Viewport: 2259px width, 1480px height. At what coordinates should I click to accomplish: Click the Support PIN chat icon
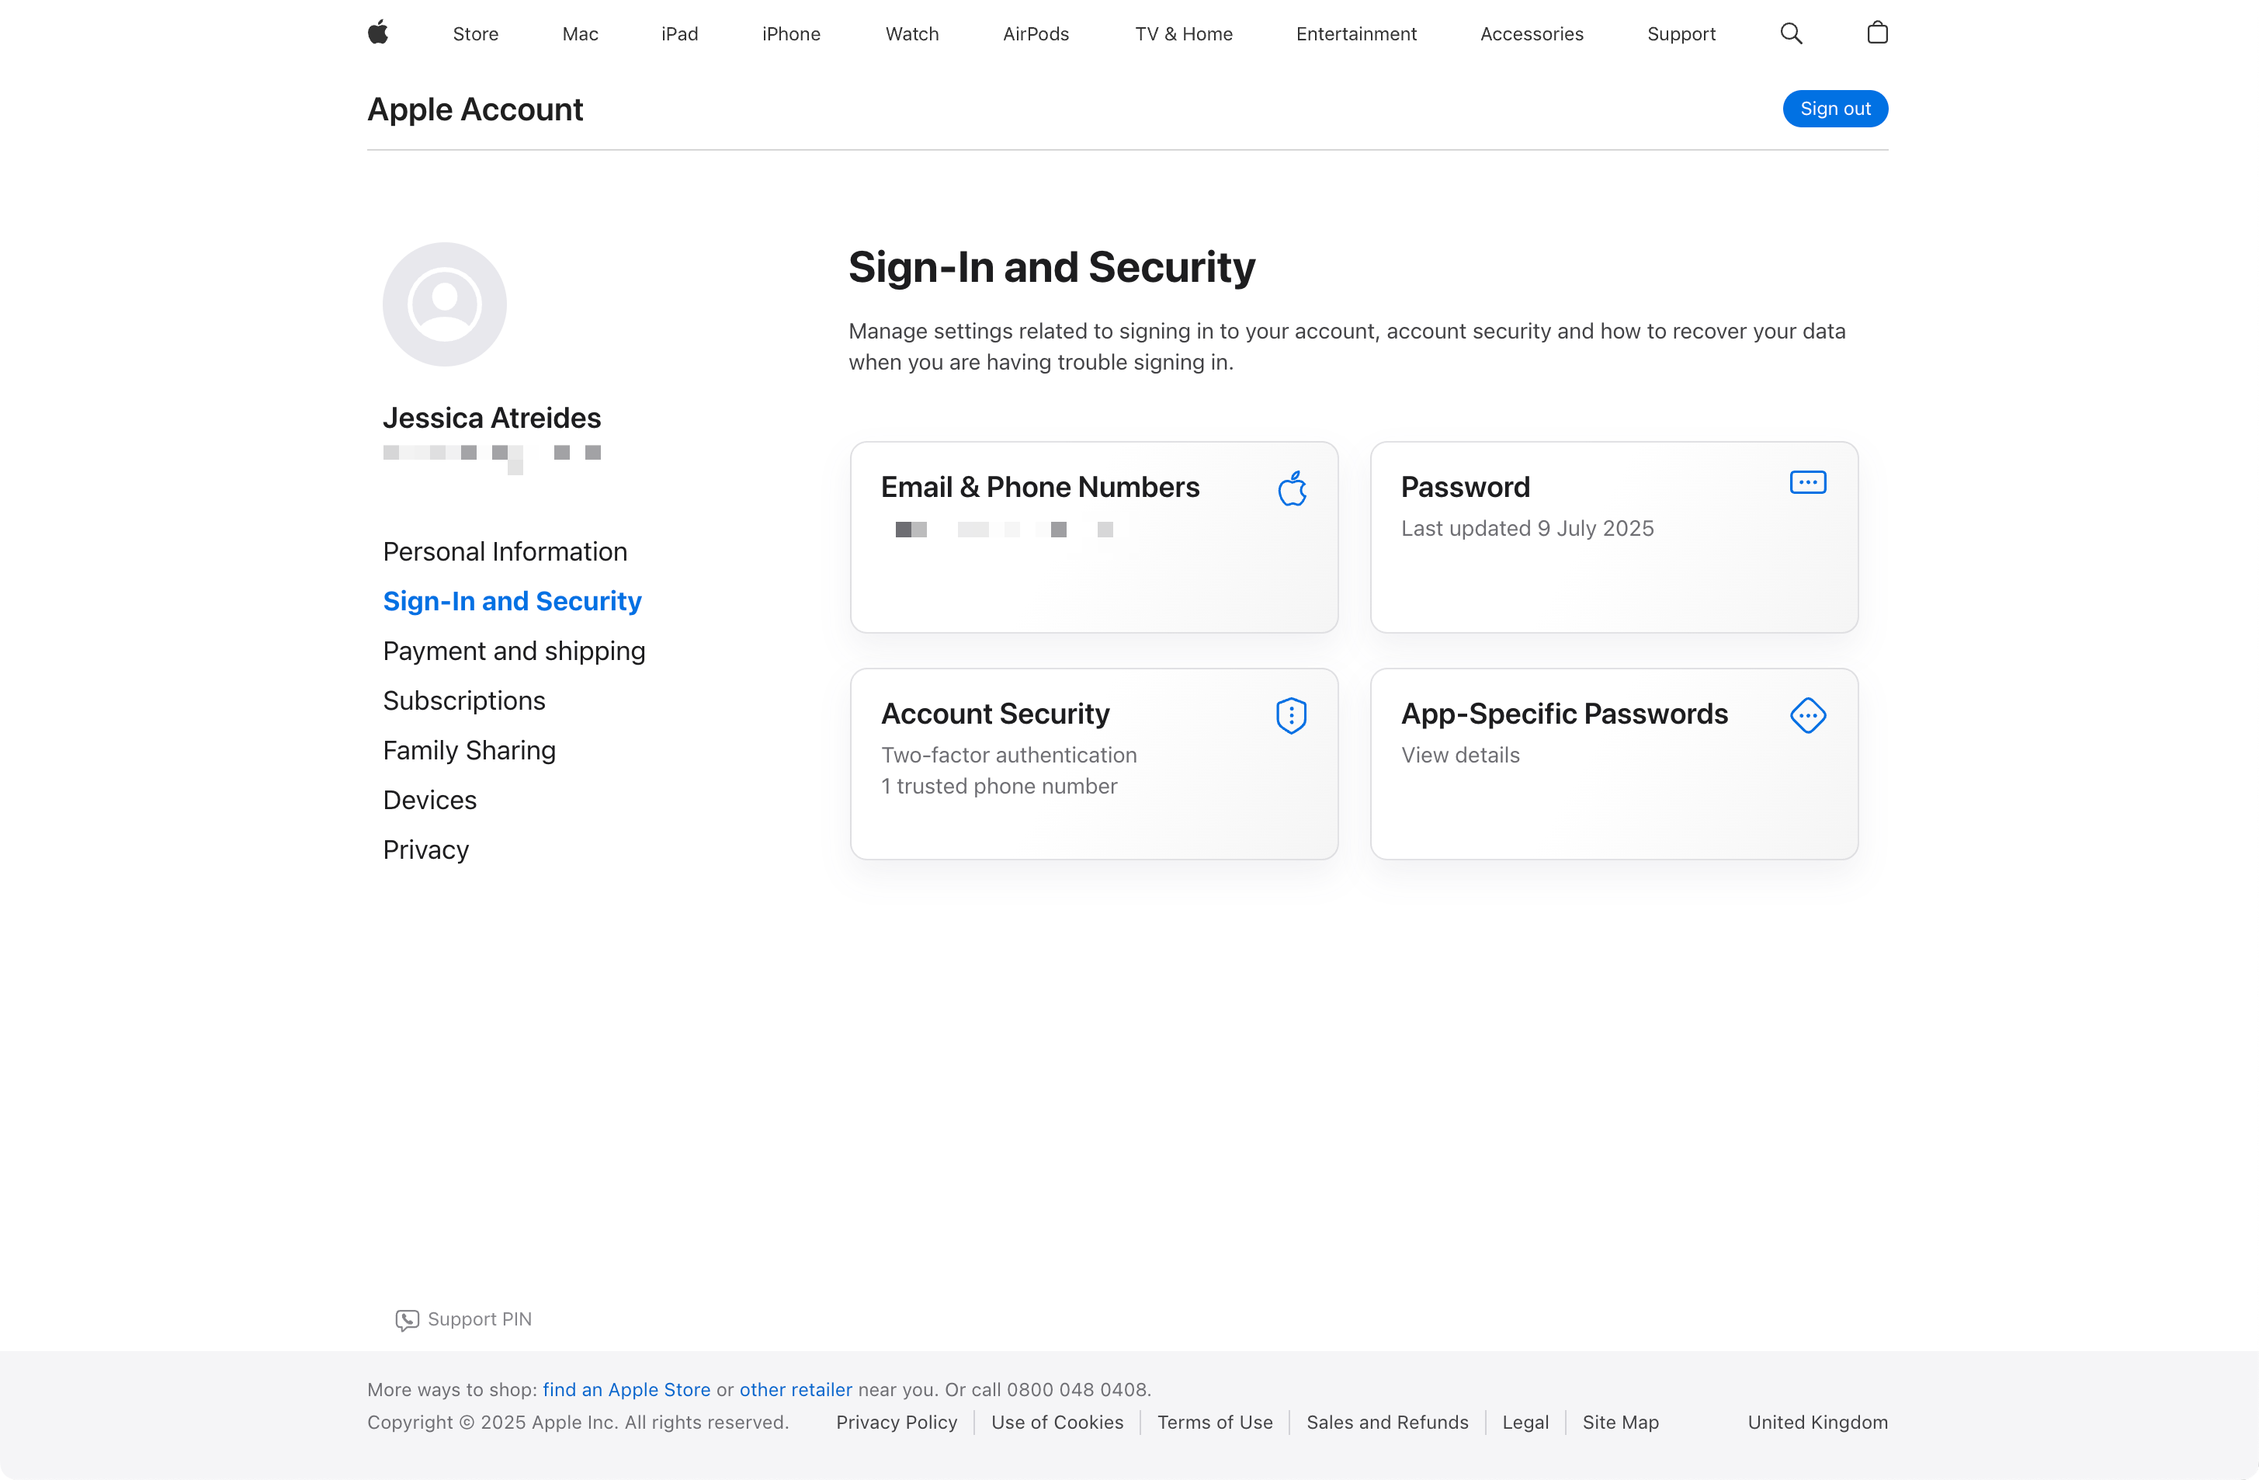click(x=408, y=1319)
